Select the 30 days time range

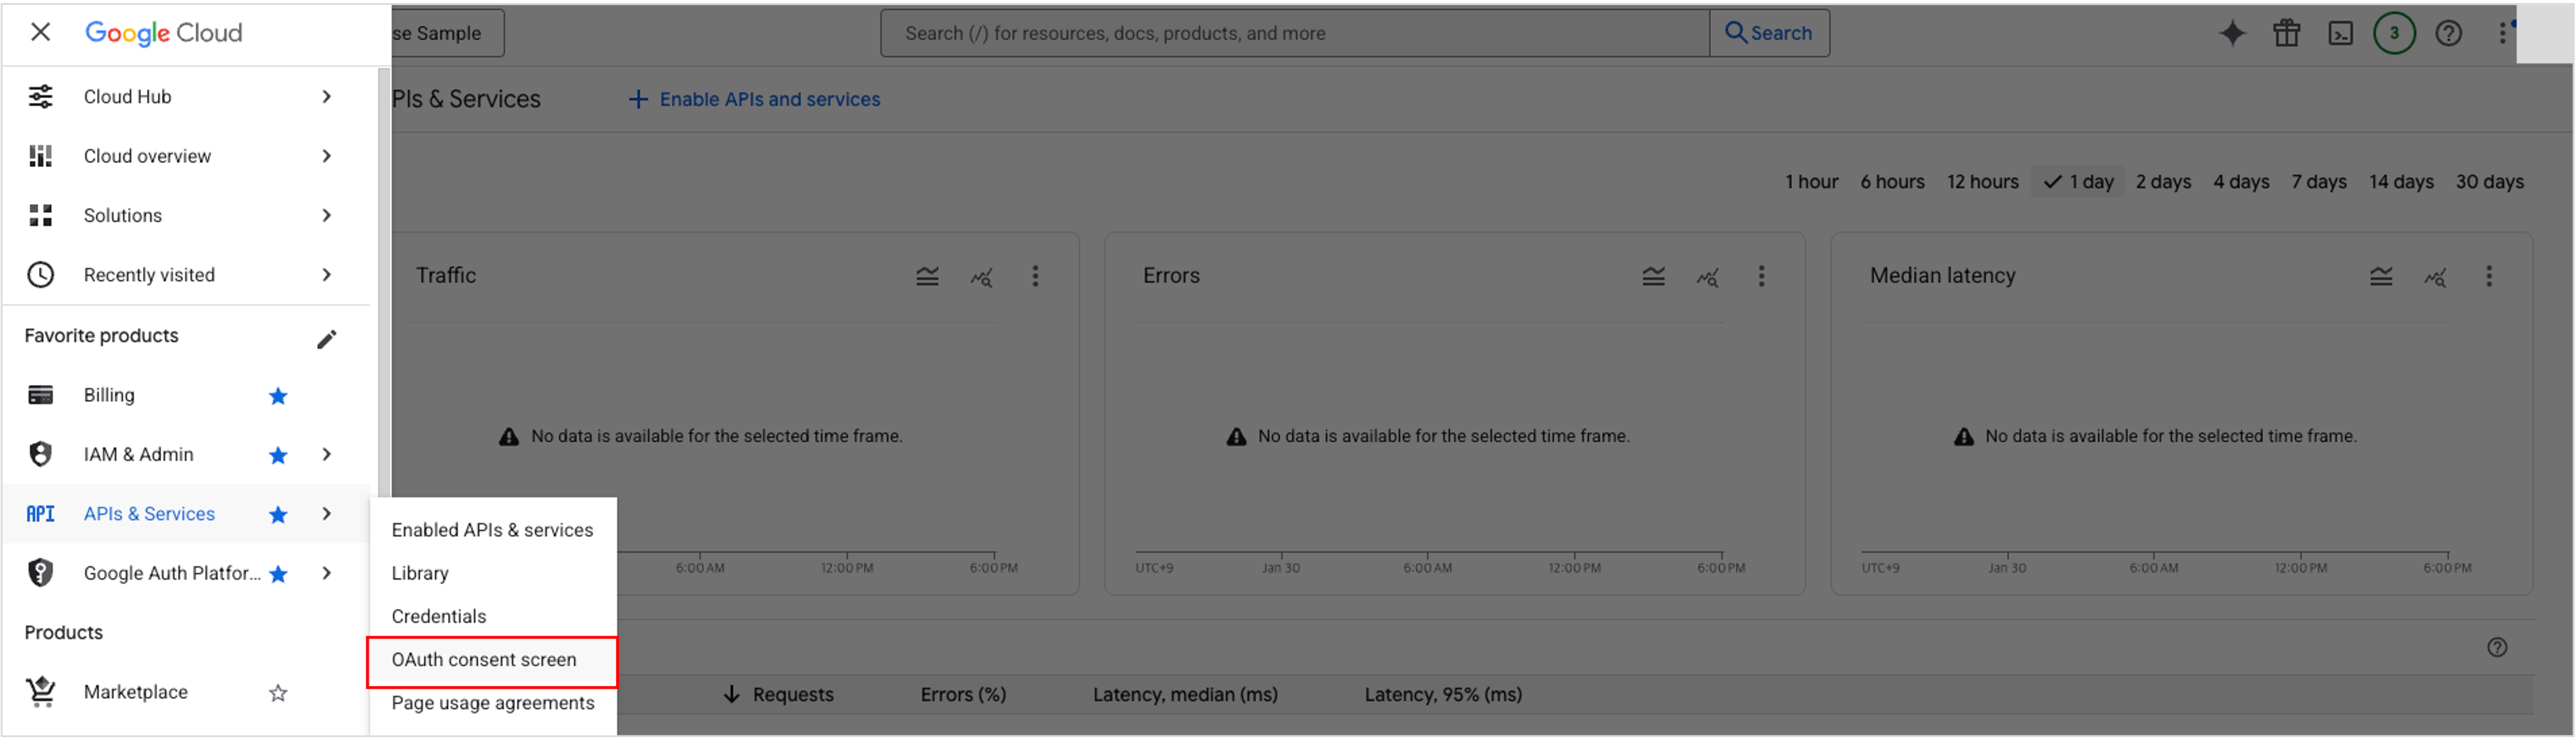point(2489,182)
